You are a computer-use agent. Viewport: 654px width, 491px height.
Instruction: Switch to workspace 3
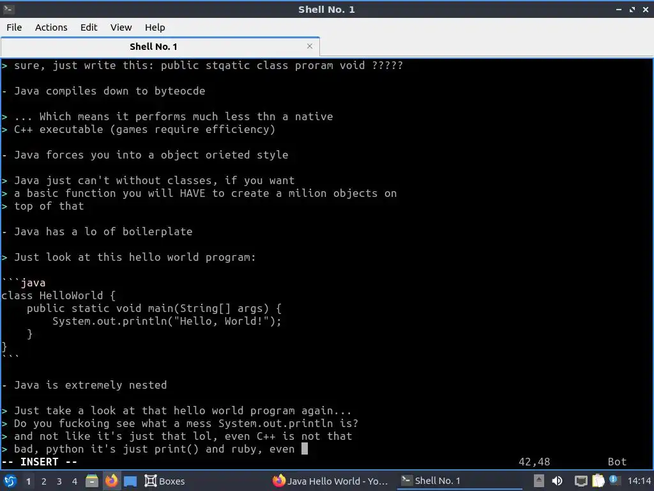pyautogui.click(x=59, y=481)
